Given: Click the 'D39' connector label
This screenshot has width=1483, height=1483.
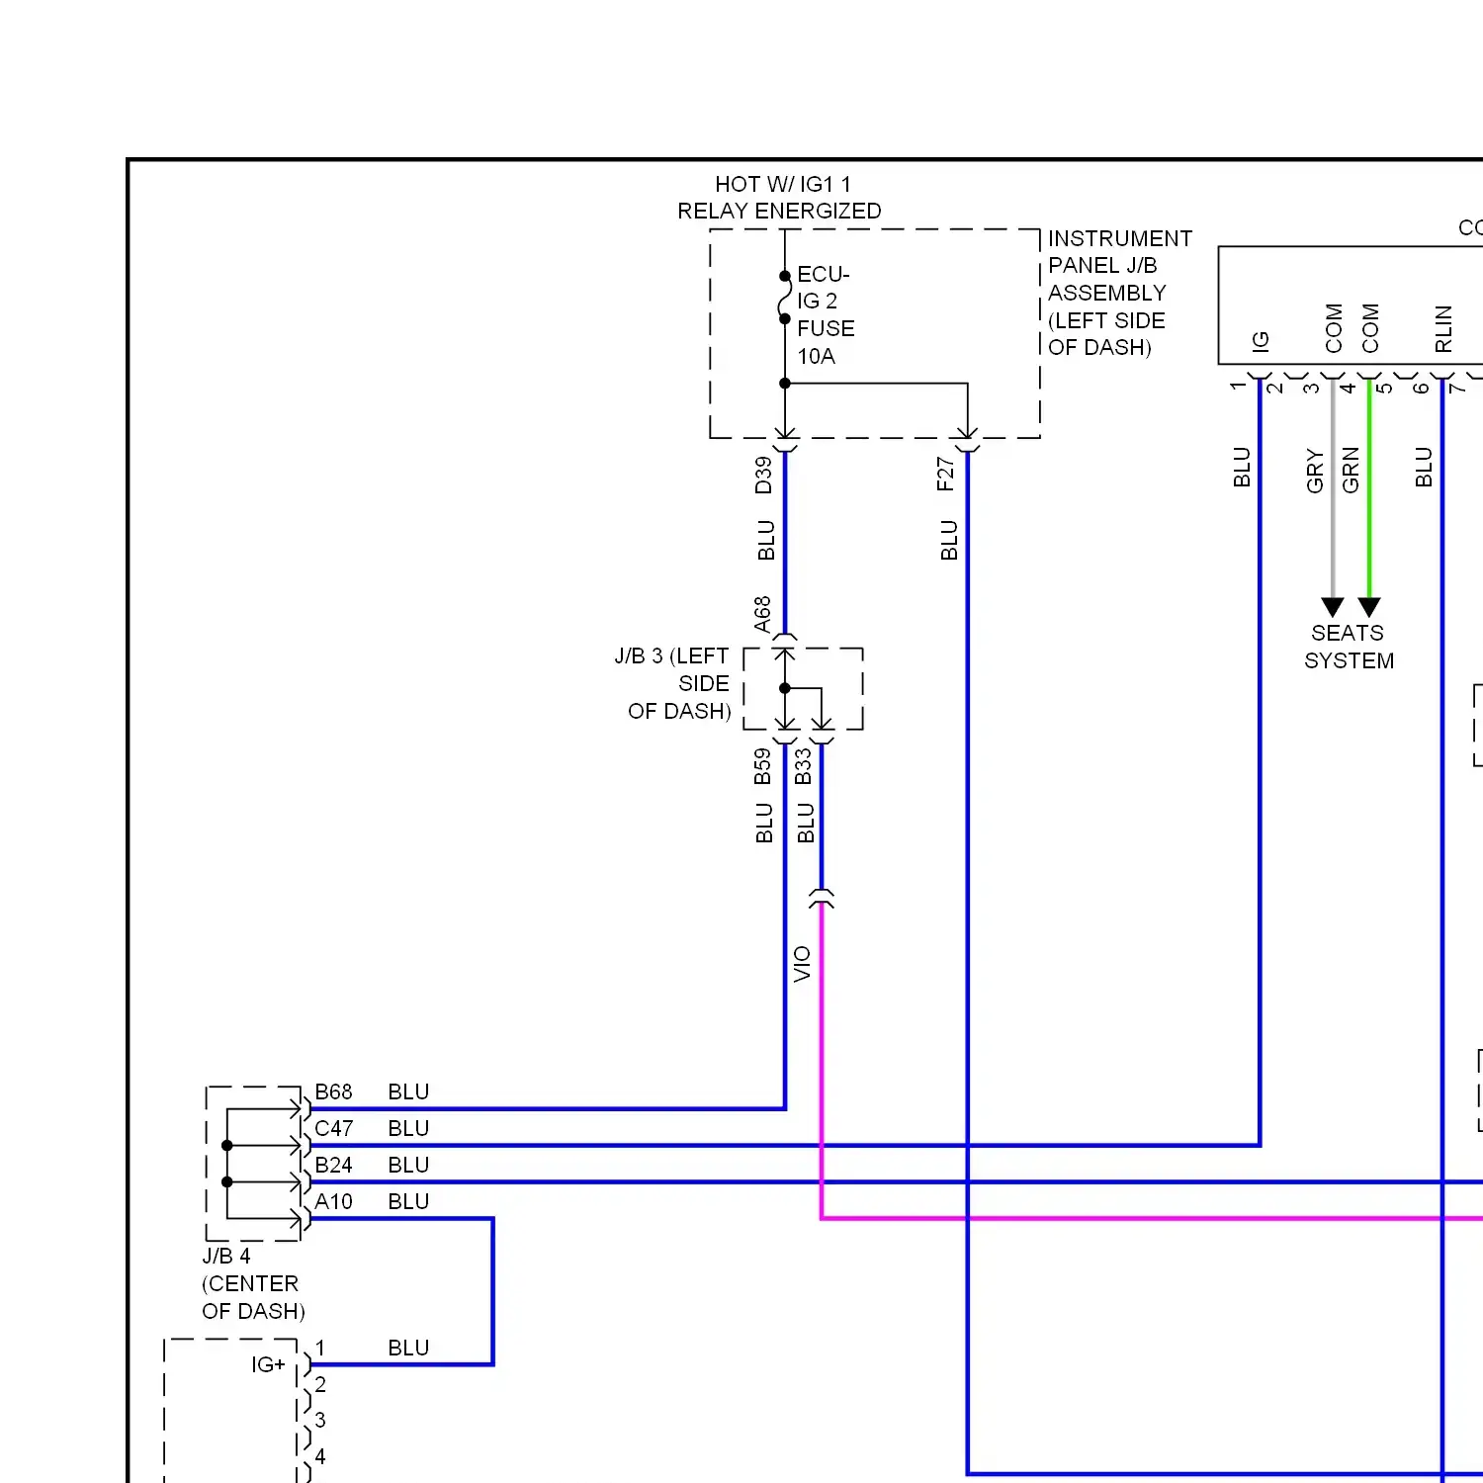Looking at the screenshot, I should pos(763,475).
